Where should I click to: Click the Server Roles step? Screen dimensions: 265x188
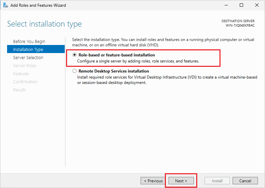25,65
